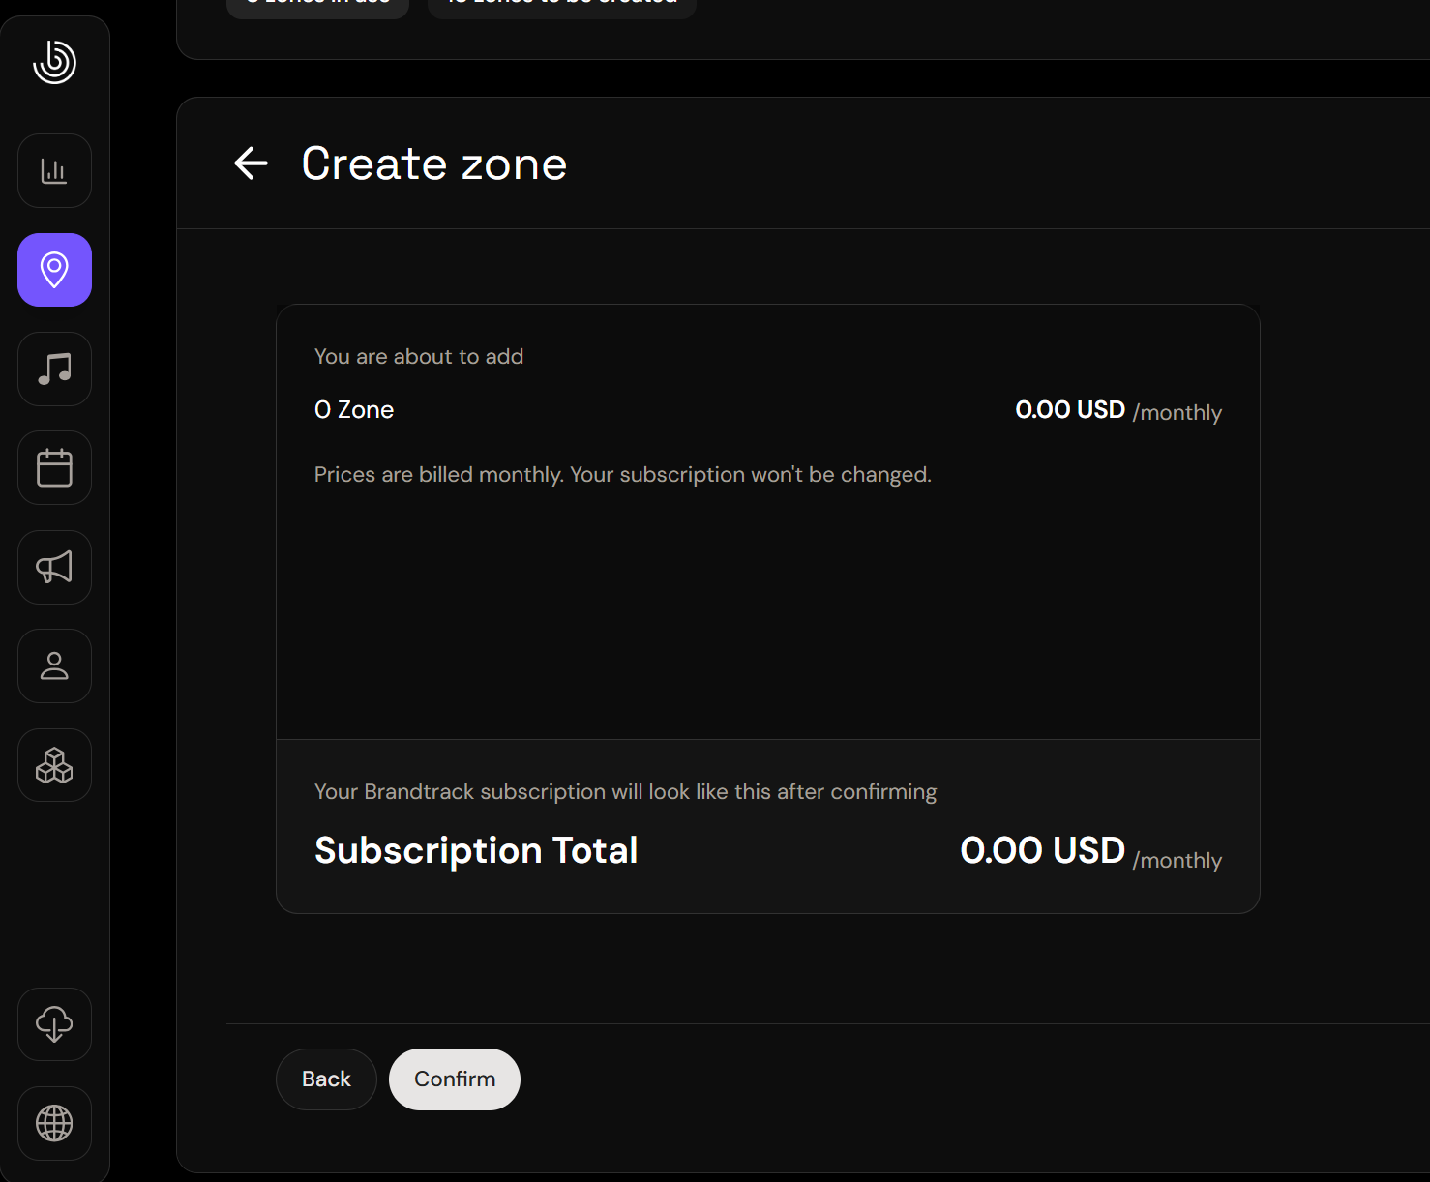Click the Subscription Total label
The width and height of the screenshot is (1430, 1182).
click(476, 850)
